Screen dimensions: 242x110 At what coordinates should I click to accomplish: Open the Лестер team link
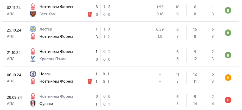(x=46, y=29)
